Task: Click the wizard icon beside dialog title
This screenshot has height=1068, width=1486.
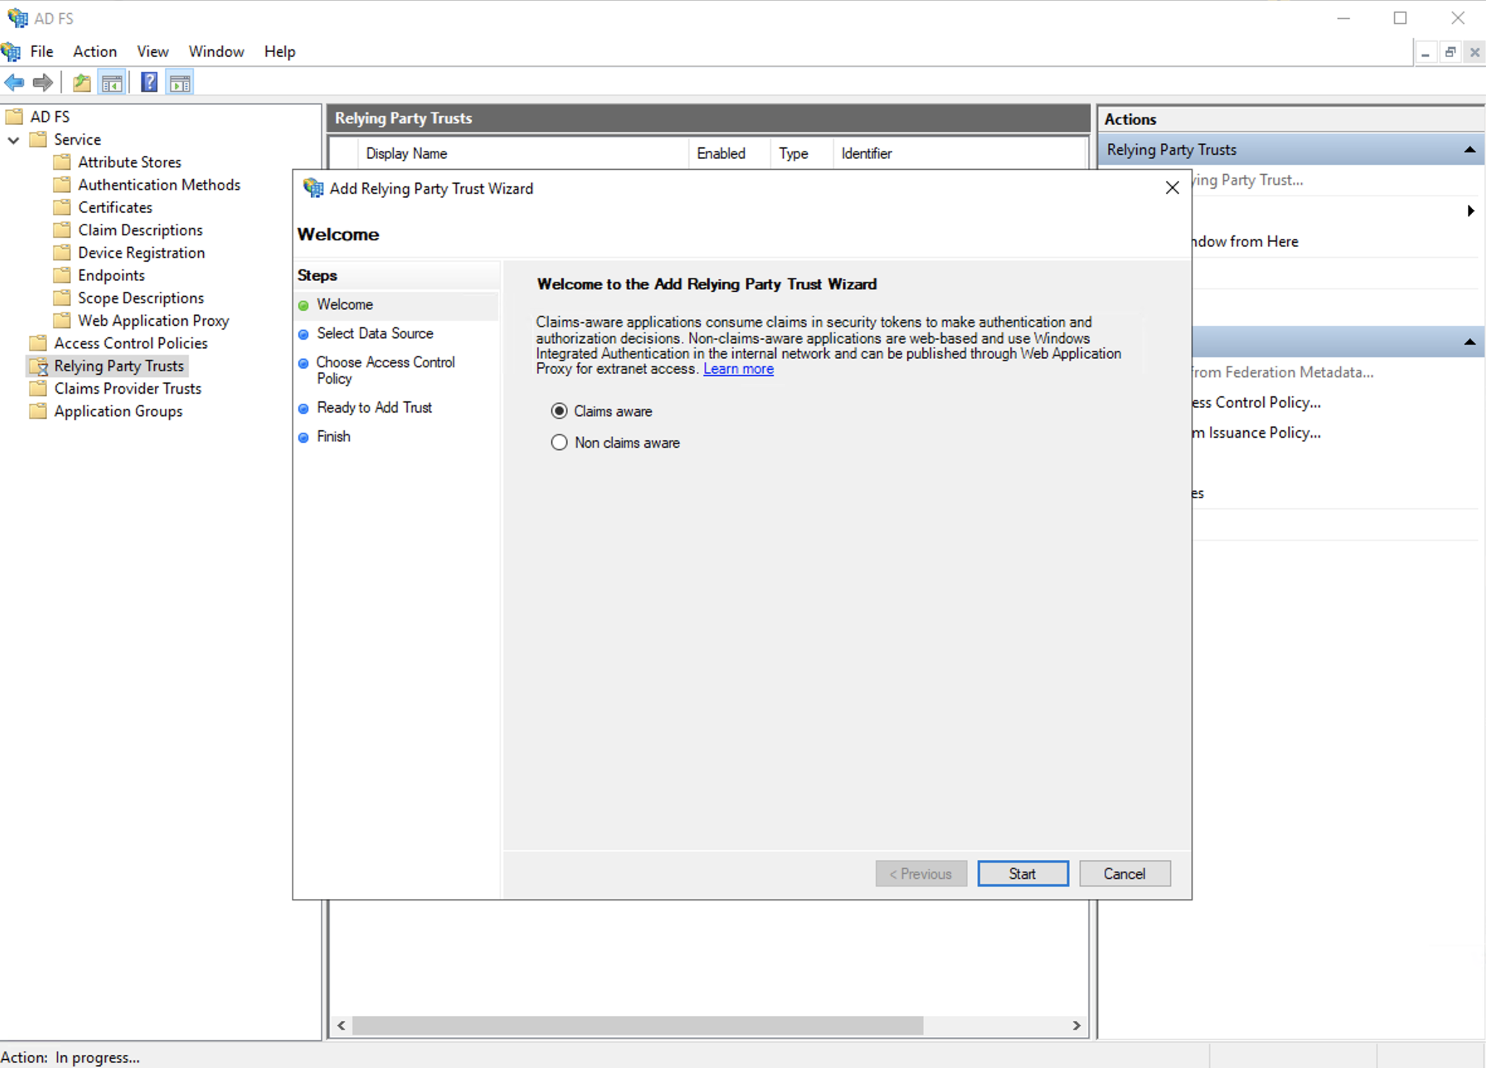Action: tap(313, 188)
